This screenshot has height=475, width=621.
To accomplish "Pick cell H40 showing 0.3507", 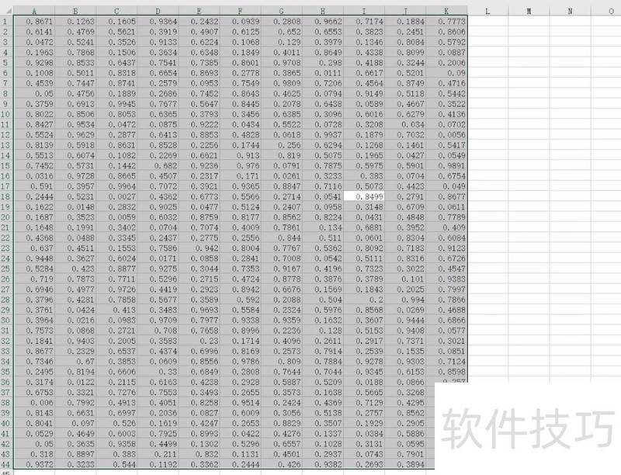I will pyautogui.click(x=322, y=423).
